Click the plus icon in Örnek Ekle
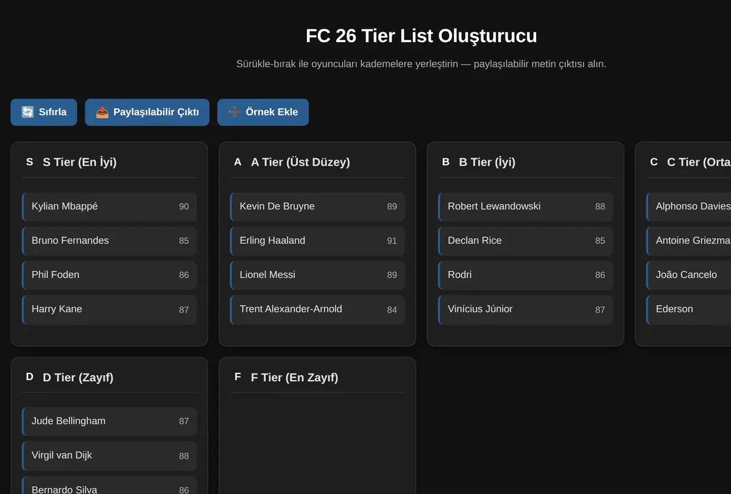 tap(235, 112)
